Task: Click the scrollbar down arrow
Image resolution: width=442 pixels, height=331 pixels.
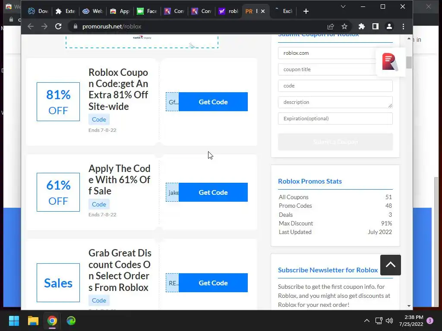Action: click(x=409, y=306)
